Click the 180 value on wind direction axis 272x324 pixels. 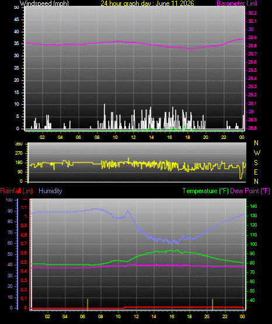[19, 163]
